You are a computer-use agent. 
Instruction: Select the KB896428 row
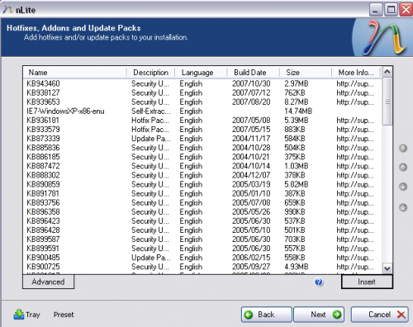202,230
